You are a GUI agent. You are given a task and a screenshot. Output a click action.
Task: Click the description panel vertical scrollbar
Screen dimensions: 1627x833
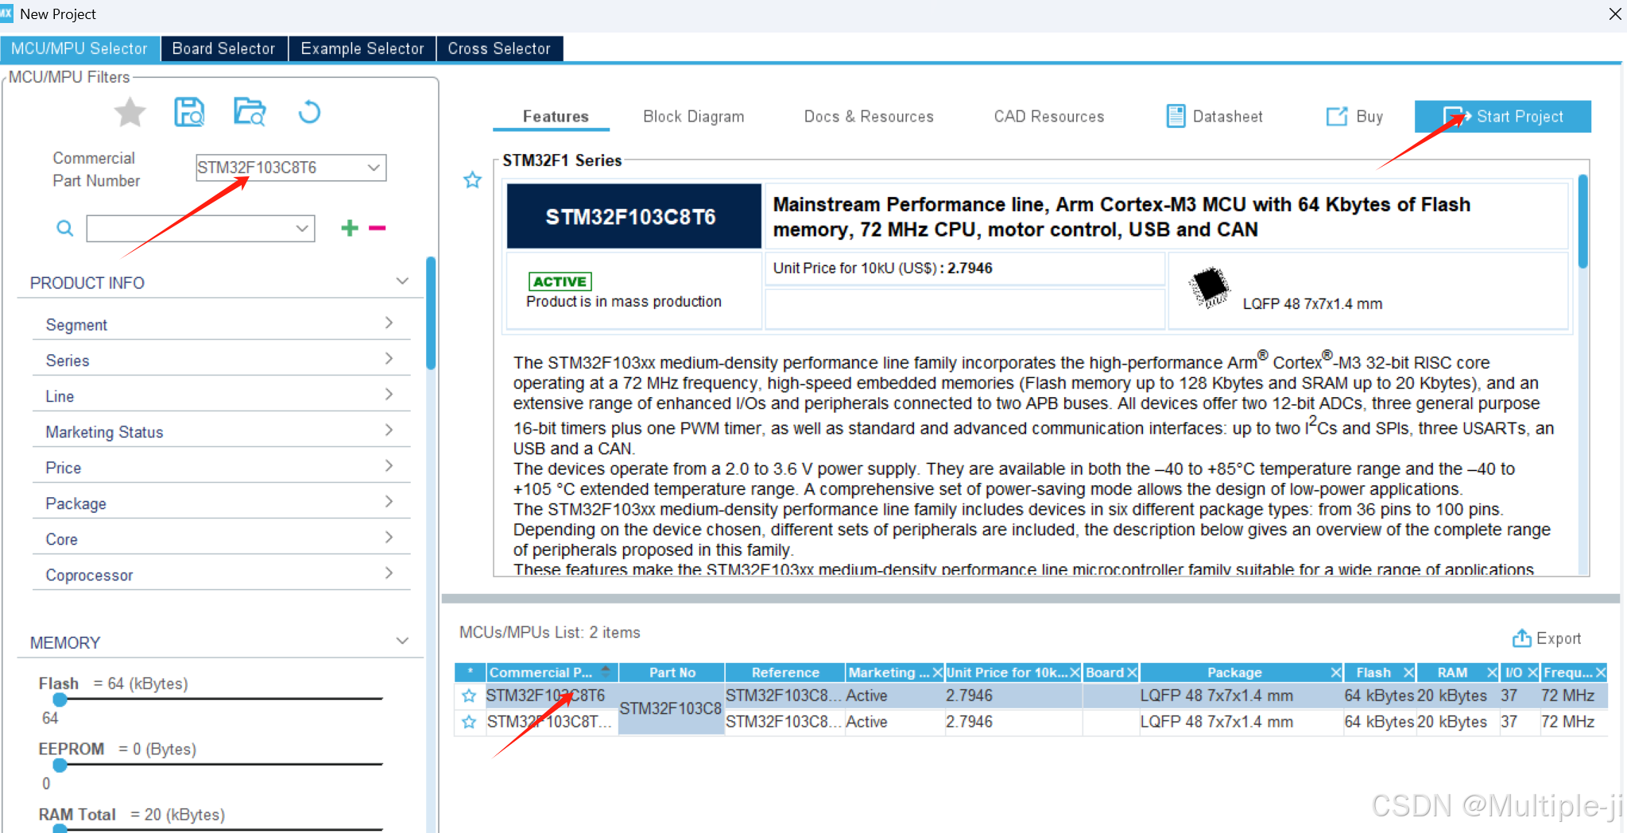click(1582, 222)
